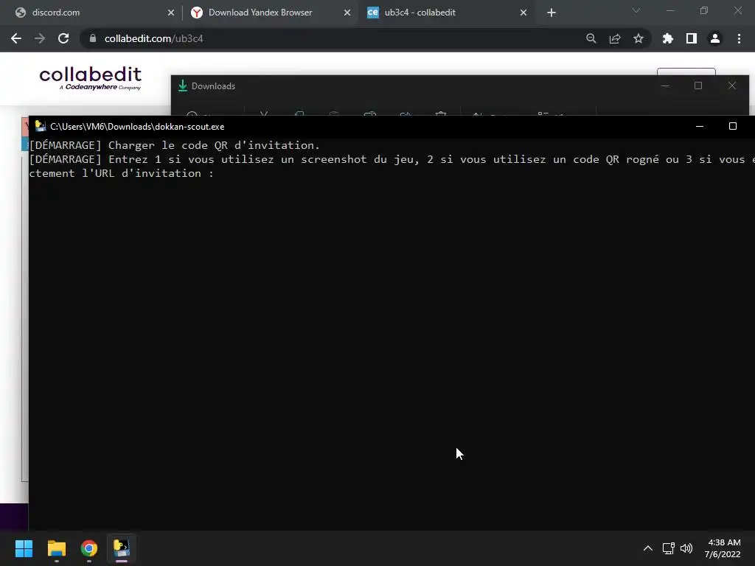Viewport: 755px width, 566px height.
Task: Select dokkan-scout taskbar icon
Action: point(122,548)
